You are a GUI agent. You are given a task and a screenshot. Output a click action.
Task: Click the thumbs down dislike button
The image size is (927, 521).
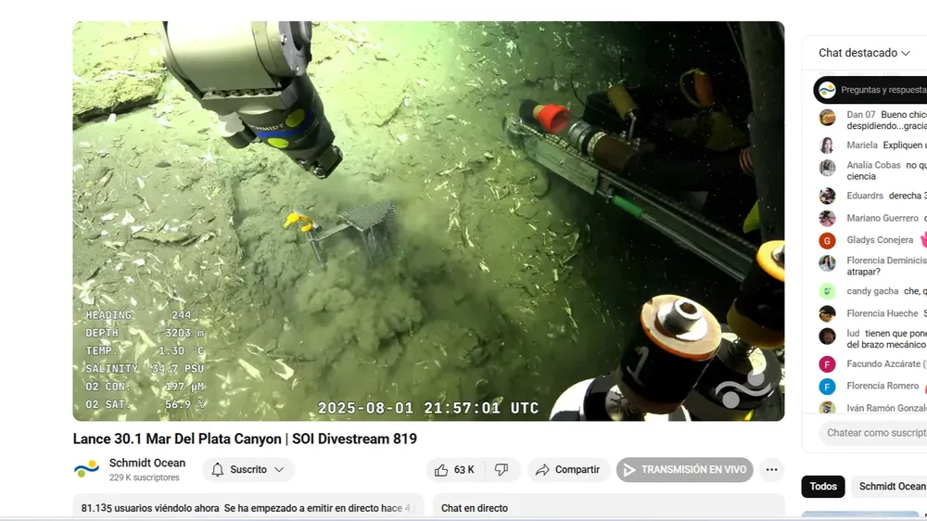coord(502,470)
